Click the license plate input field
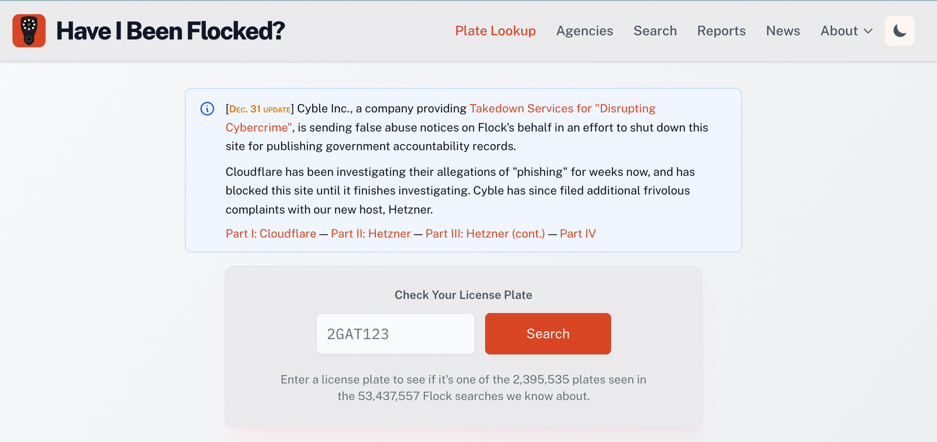The width and height of the screenshot is (937, 442). 395,334
